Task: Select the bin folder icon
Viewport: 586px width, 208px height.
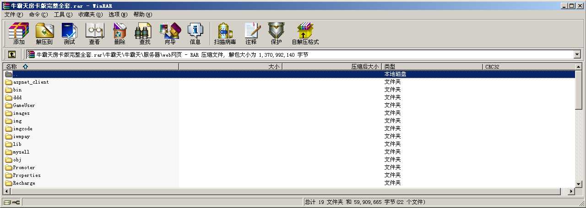Action: click(x=8, y=90)
